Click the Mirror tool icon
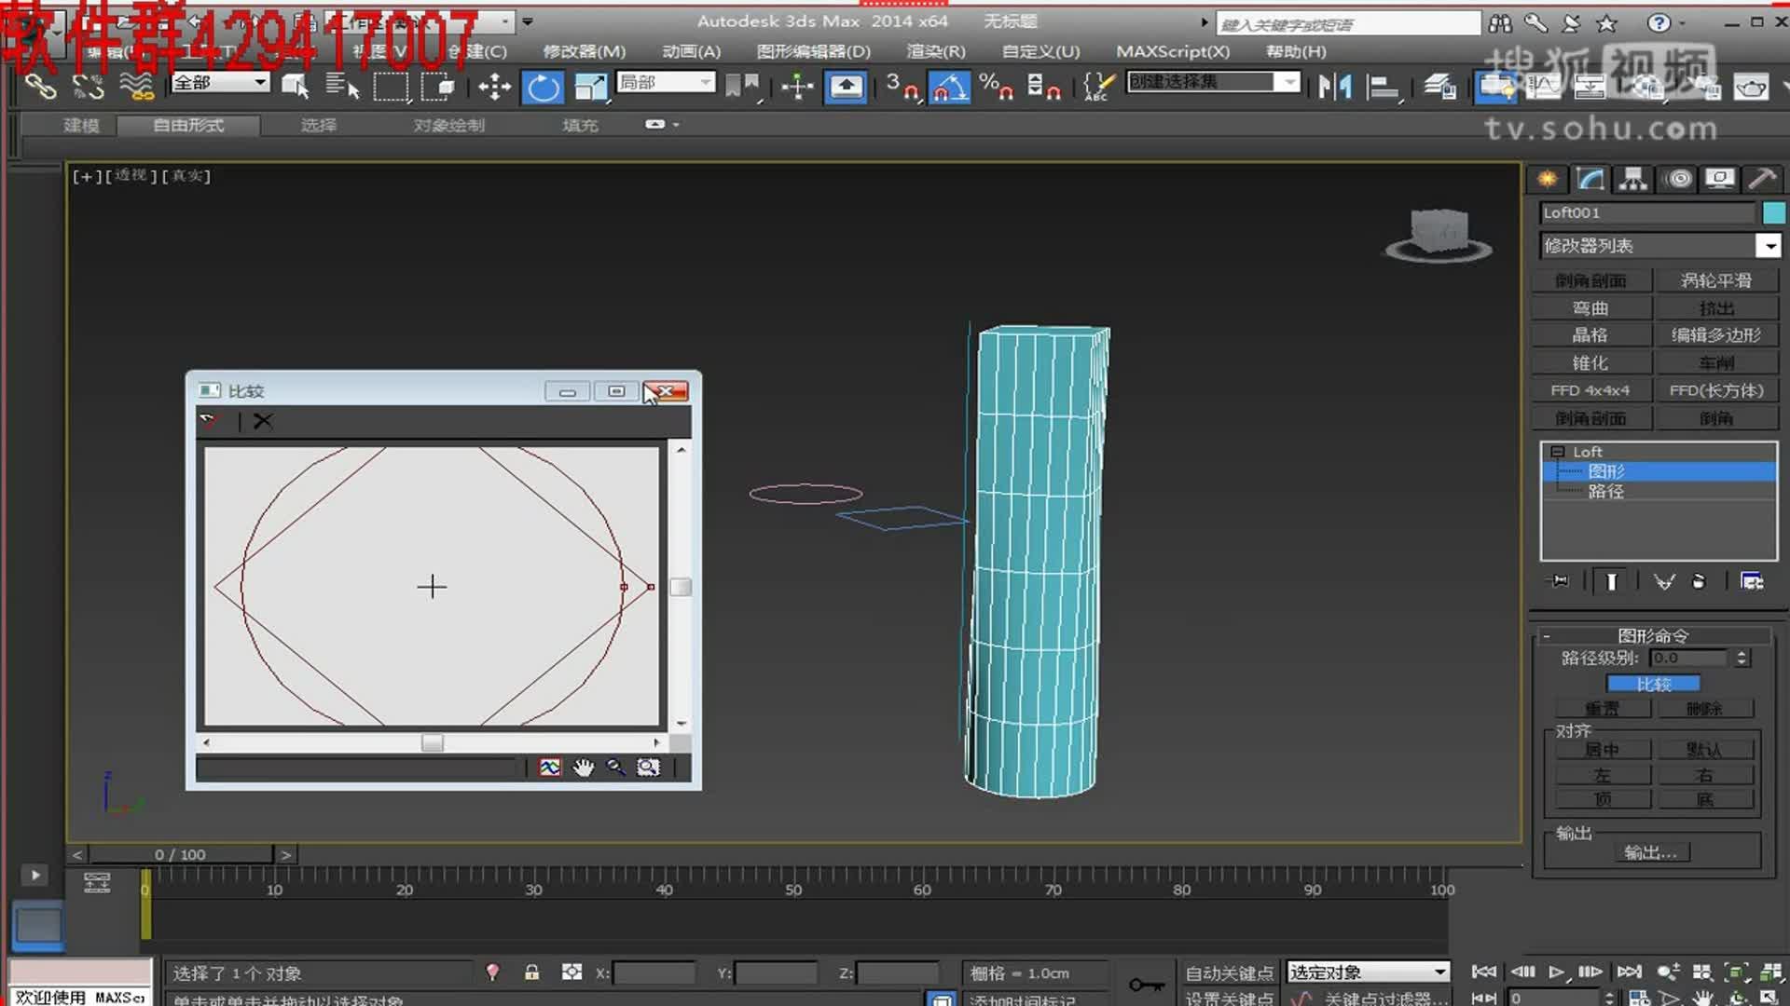The height and width of the screenshot is (1006, 1790). tap(1334, 88)
